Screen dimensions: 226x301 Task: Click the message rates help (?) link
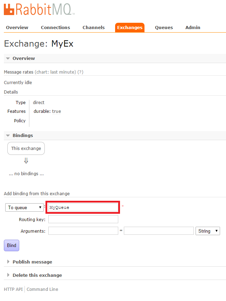pyautogui.click(x=80, y=72)
